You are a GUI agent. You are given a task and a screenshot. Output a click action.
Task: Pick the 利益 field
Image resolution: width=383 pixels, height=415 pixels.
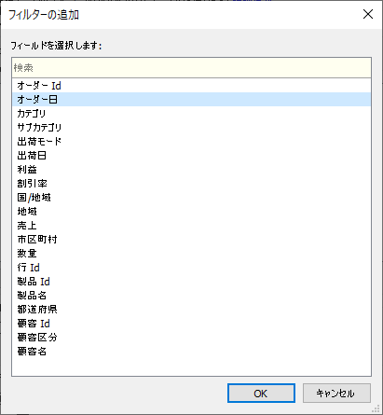click(191, 170)
